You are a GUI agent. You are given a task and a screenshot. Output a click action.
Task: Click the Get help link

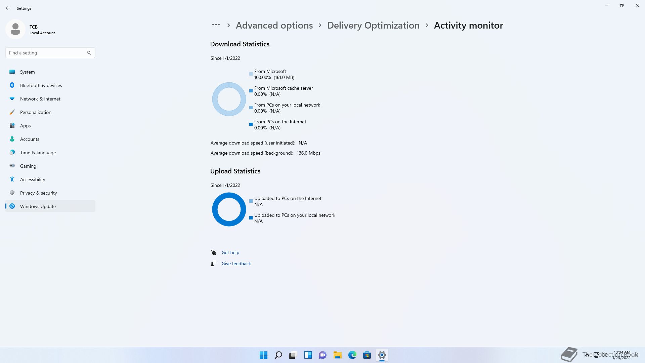pyautogui.click(x=230, y=252)
